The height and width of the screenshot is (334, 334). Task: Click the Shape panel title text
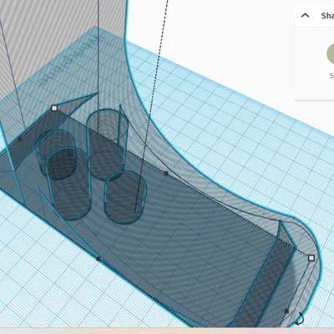pyautogui.click(x=327, y=16)
